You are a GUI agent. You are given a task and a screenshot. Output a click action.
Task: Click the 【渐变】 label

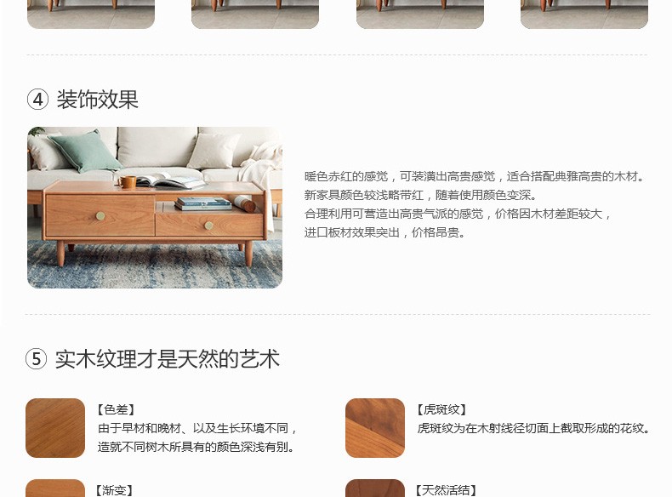coord(114,490)
